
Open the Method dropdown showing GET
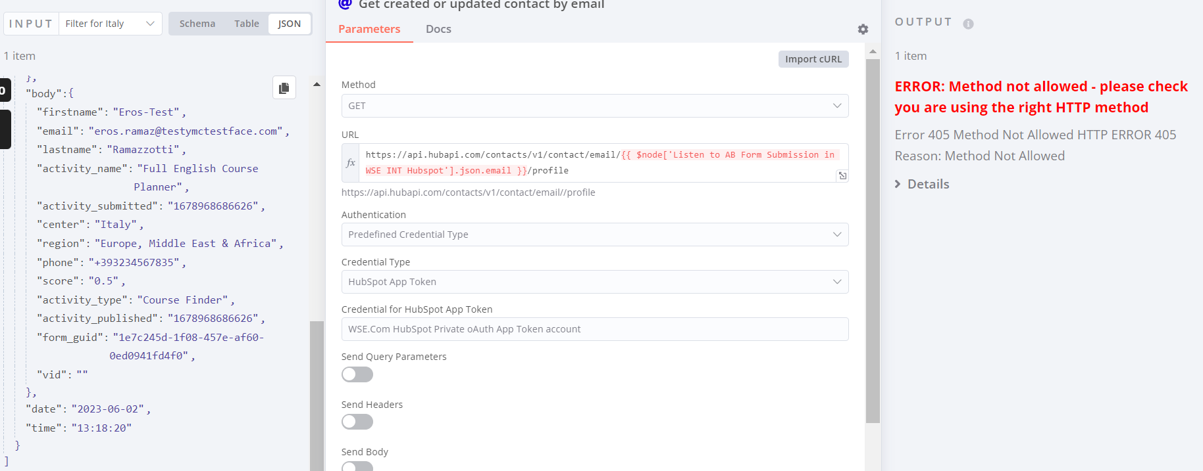594,106
